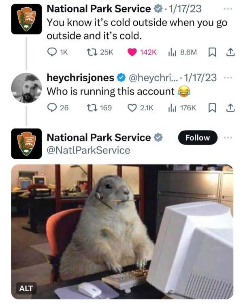This screenshot has height=303, width=243.
Task: View analytics showing 176K views
Action: pyautogui.click(x=170, y=108)
